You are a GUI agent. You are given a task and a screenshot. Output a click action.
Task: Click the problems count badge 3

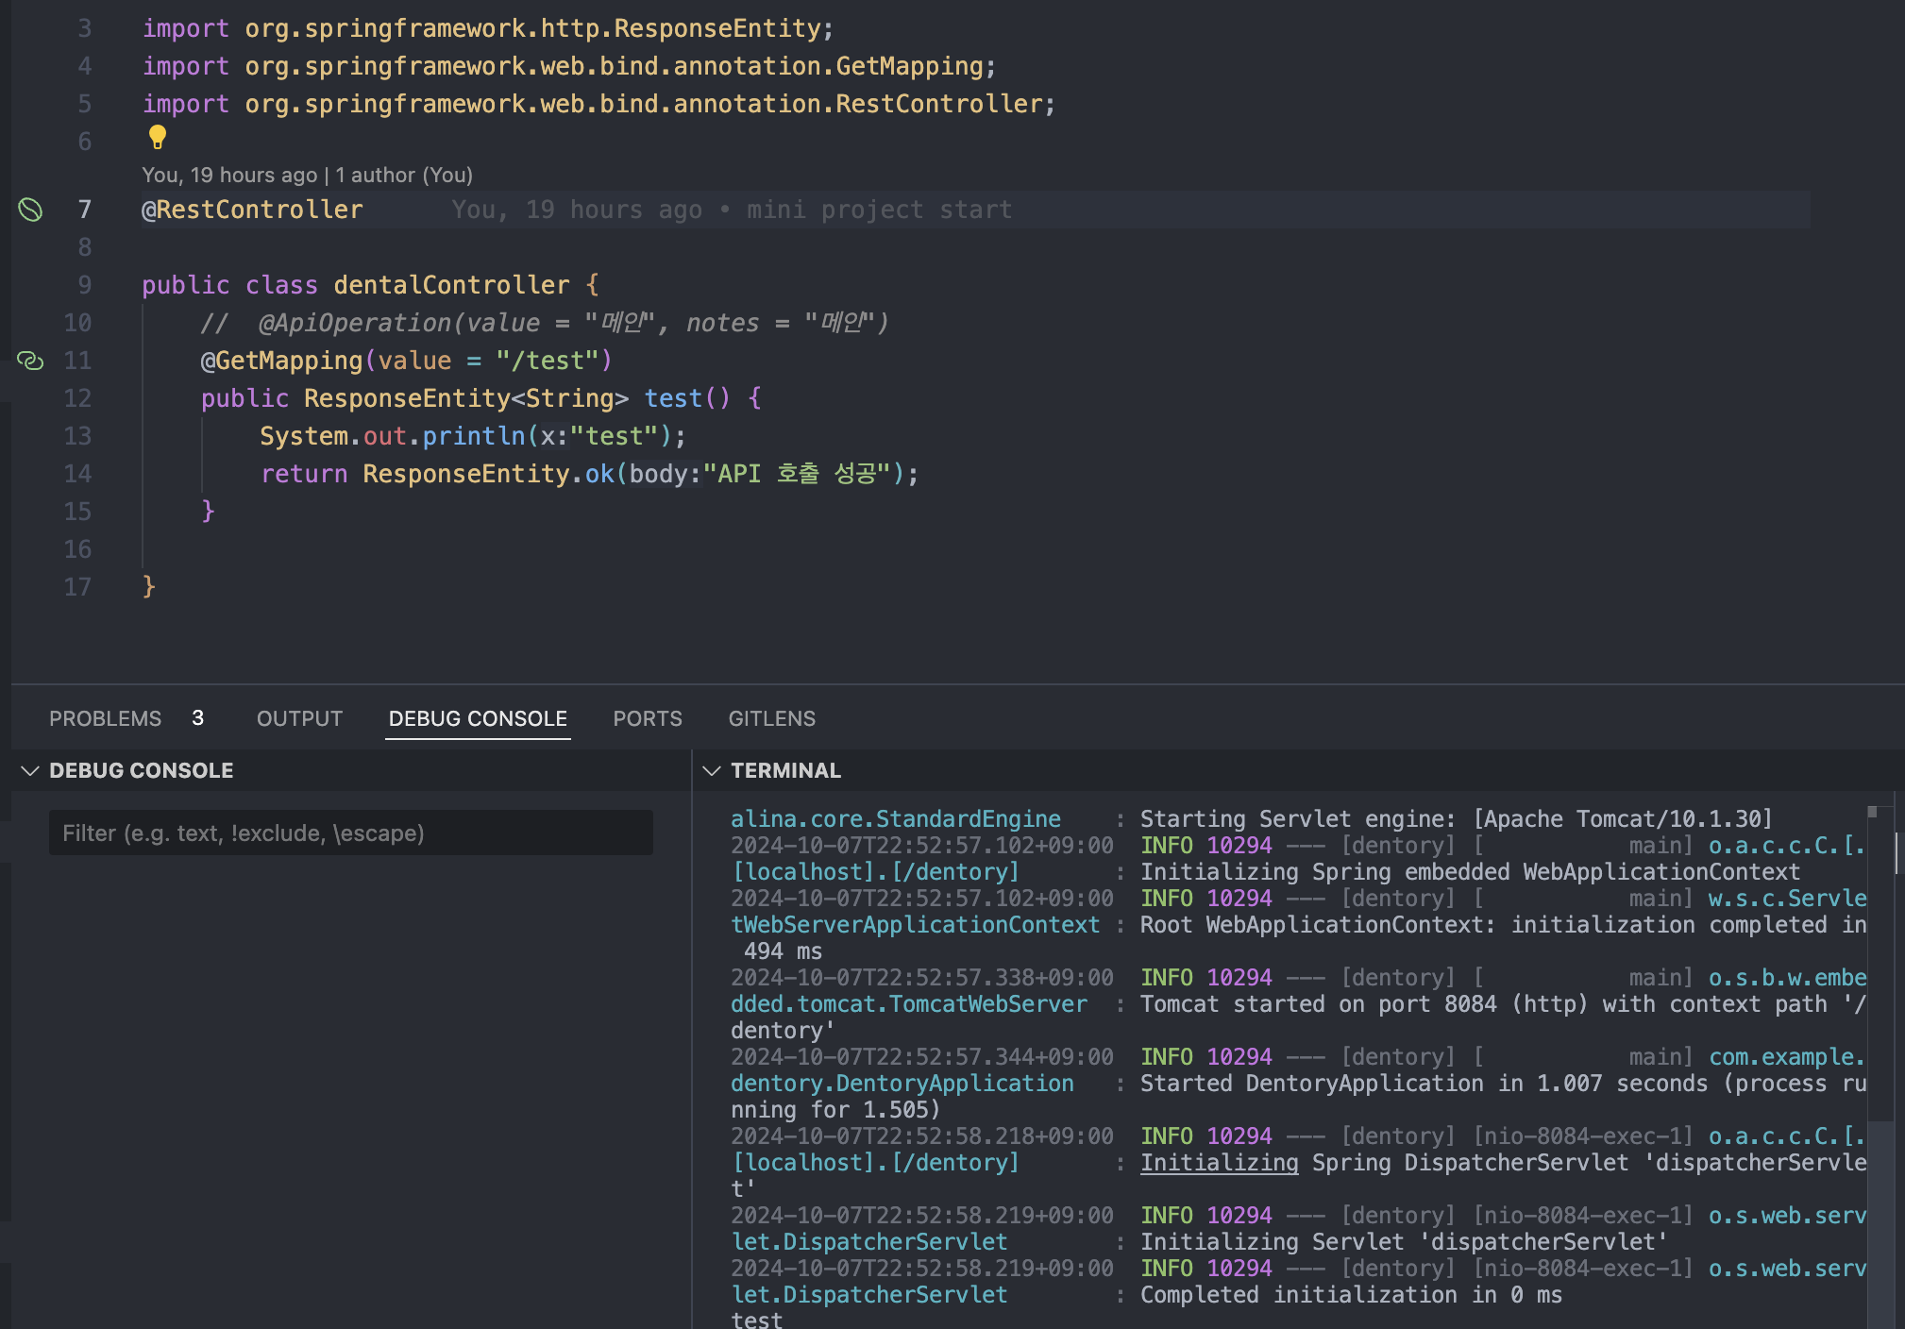(197, 718)
